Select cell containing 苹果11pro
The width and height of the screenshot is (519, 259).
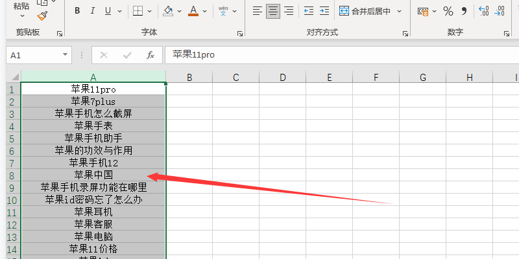(93, 89)
